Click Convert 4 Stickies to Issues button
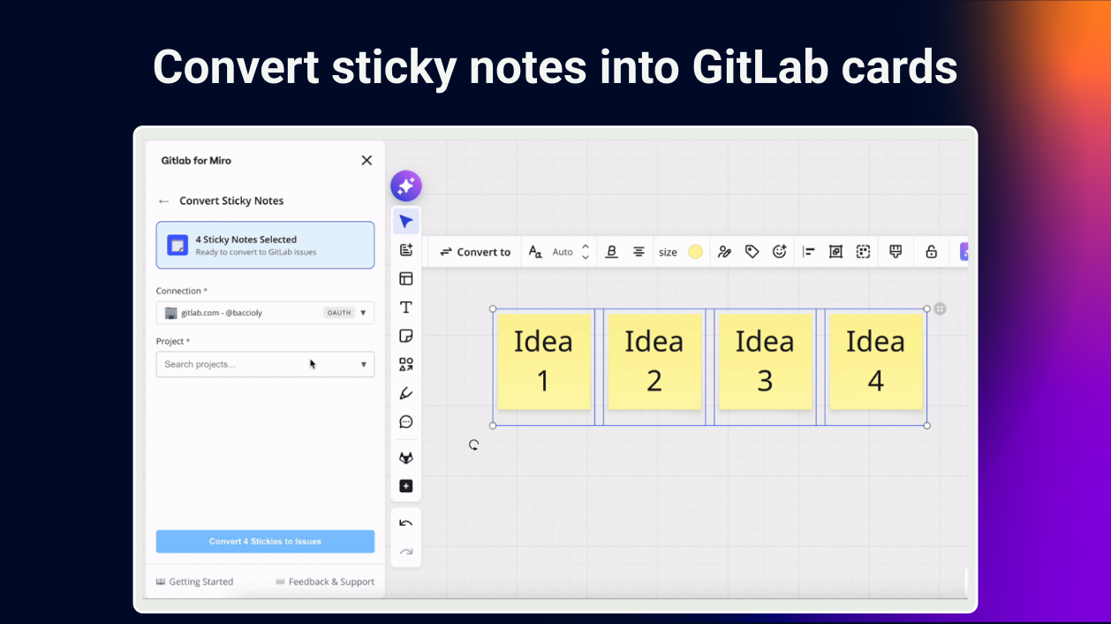The width and height of the screenshot is (1111, 624). click(x=265, y=541)
